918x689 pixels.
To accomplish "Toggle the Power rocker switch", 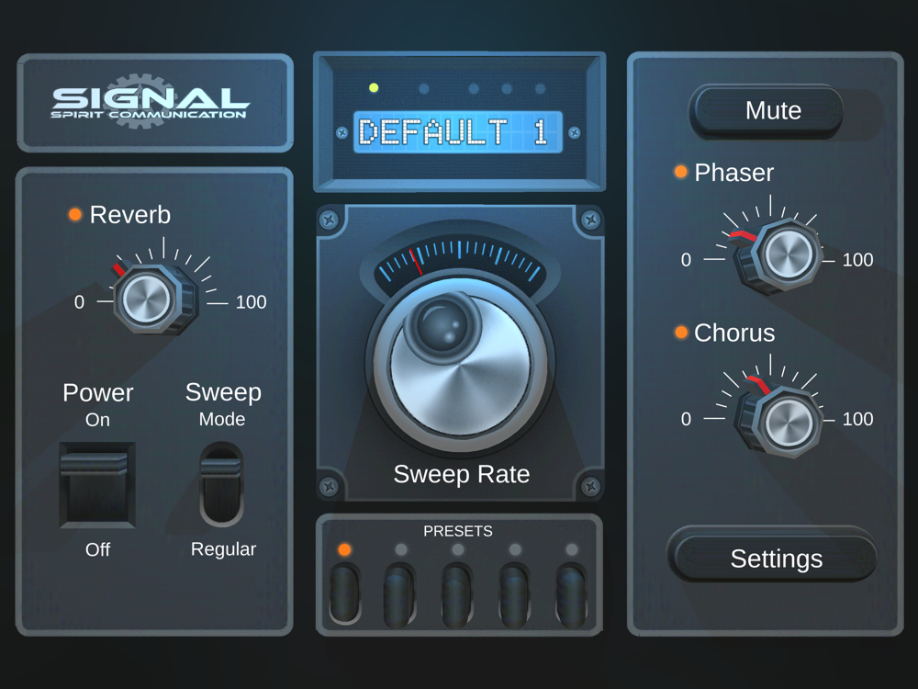I will pos(97,485).
